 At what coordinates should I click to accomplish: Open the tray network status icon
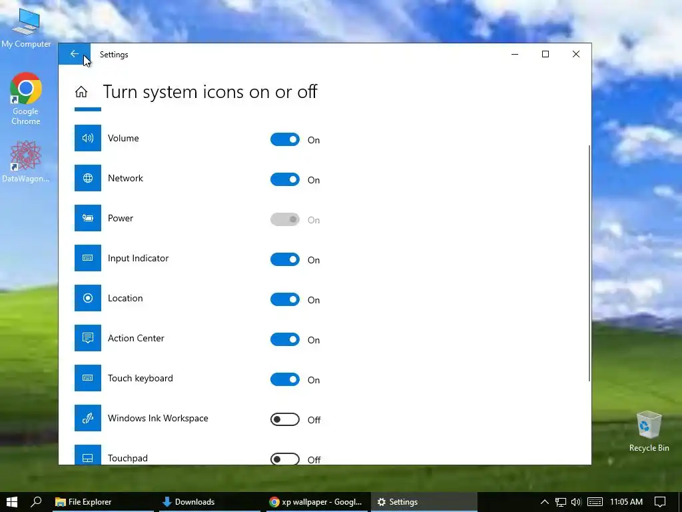(561, 503)
